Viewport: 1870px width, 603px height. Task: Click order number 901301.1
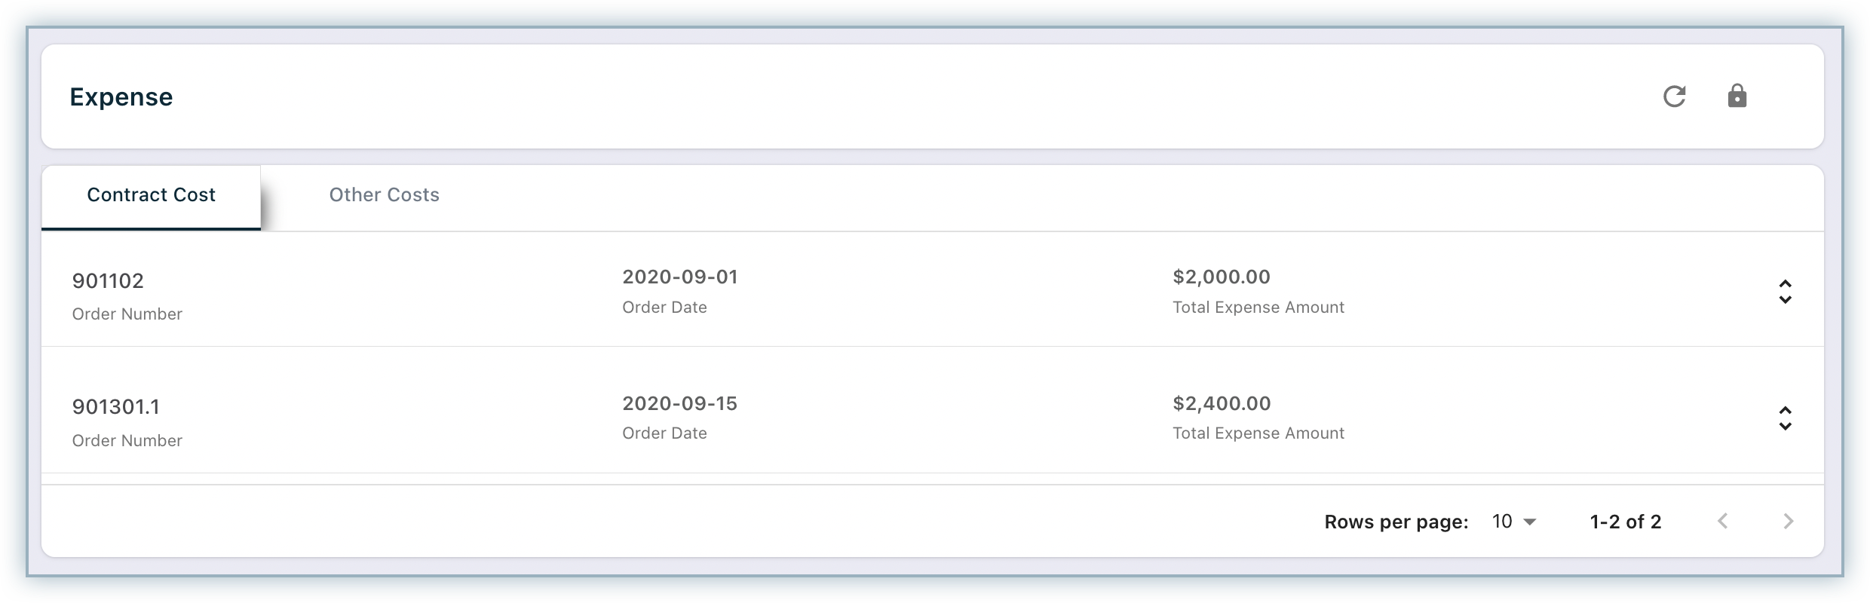116,407
